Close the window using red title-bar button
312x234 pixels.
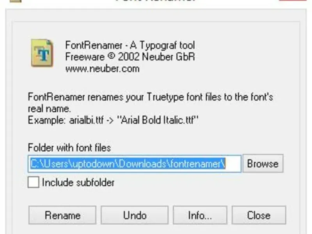pos(292,0)
